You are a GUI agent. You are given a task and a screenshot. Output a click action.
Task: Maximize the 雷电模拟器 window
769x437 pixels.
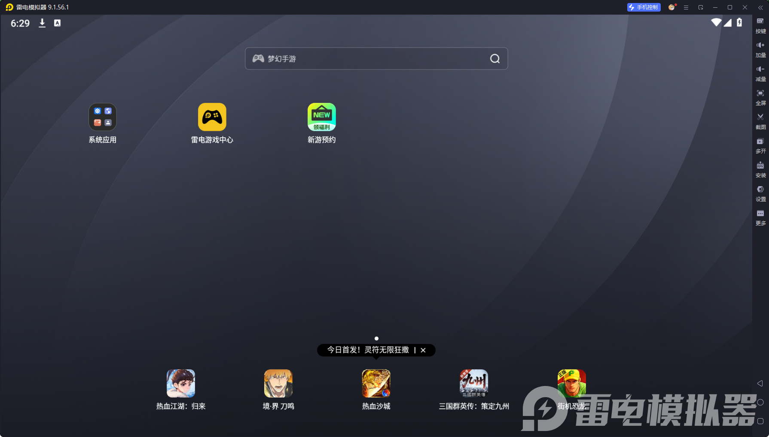[x=730, y=7]
